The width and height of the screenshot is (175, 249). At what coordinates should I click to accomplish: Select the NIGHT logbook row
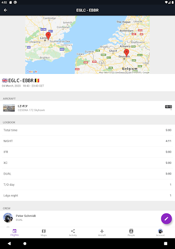pyautogui.click(x=87, y=141)
